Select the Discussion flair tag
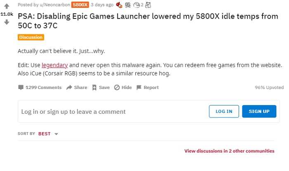Viewport: 289px width, 171px height. coord(31,37)
